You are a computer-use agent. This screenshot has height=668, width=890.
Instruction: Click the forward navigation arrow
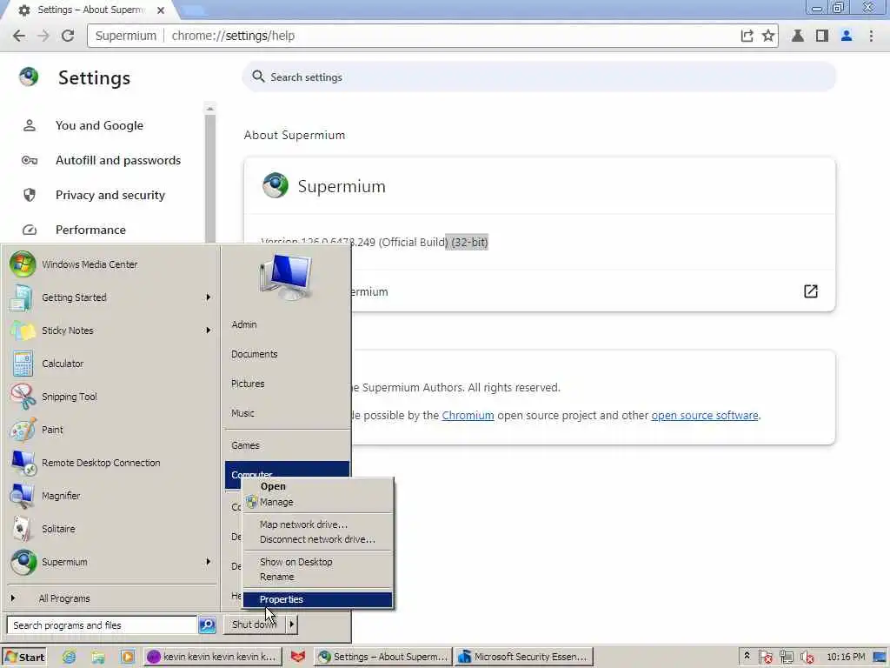pos(43,36)
